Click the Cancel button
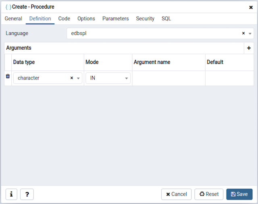This screenshot has width=258, height=204. click(x=177, y=194)
